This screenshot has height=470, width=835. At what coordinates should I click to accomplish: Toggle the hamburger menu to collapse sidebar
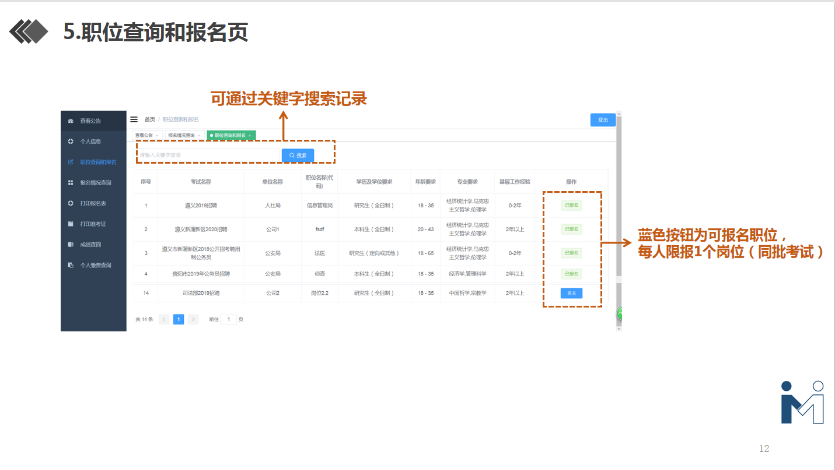coord(134,119)
